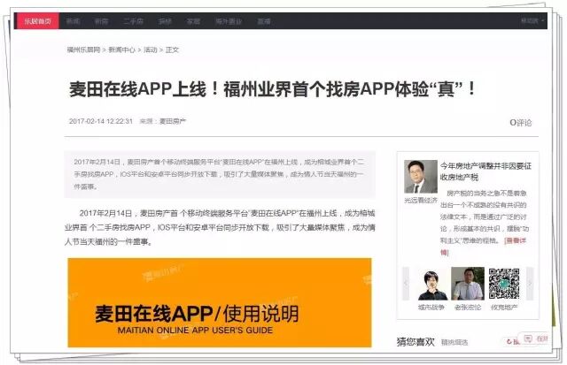Open the 0评论 comments link
This screenshot has width=567, height=365.
pos(520,122)
